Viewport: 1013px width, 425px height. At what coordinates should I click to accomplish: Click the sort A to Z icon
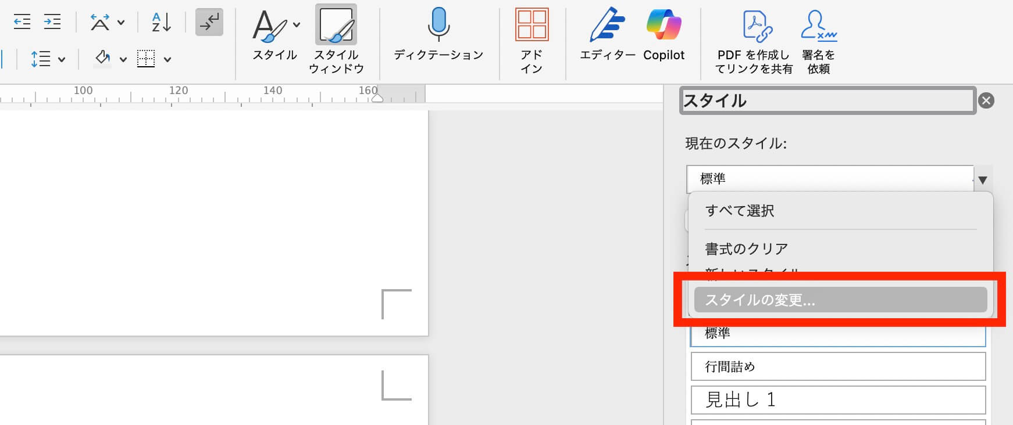(161, 22)
